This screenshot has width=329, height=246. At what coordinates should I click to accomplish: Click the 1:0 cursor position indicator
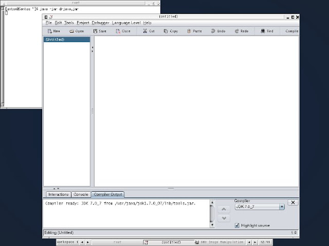pos(294,232)
